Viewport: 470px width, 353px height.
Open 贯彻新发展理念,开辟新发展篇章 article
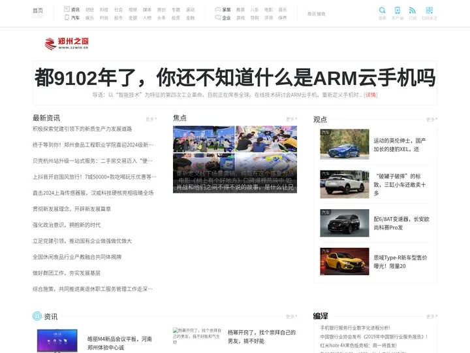tap(72, 209)
